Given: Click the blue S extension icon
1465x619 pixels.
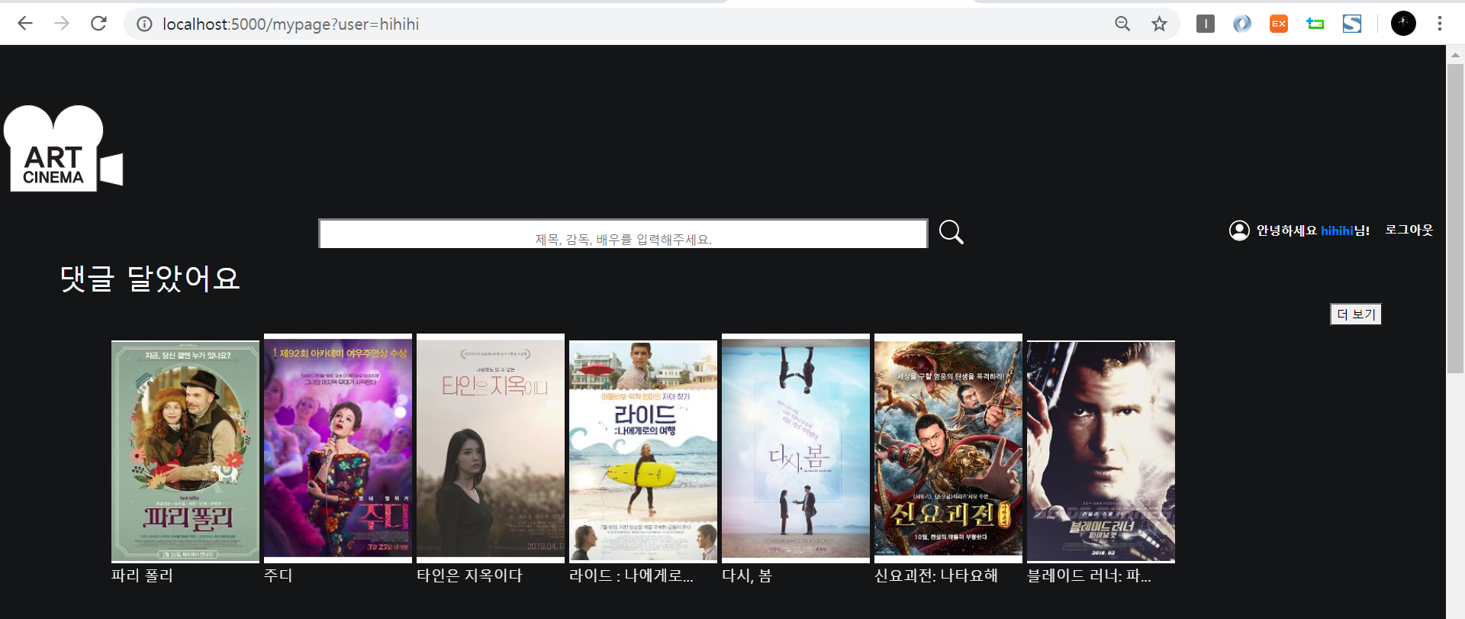Looking at the screenshot, I should pyautogui.click(x=1352, y=24).
